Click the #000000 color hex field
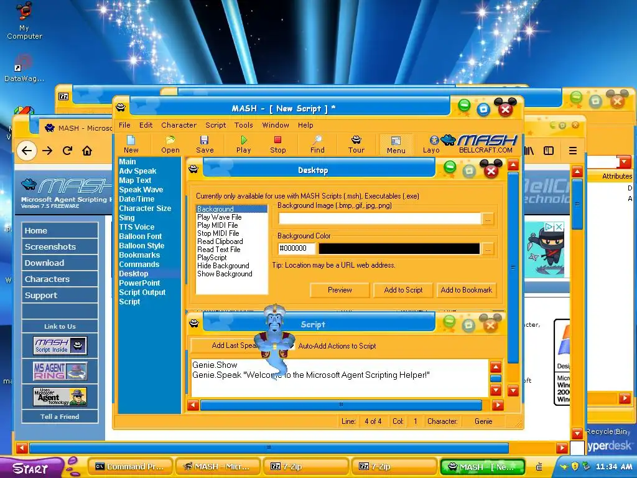Viewport: 637px width, 478px height. pyautogui.click(x=297, y=248)
